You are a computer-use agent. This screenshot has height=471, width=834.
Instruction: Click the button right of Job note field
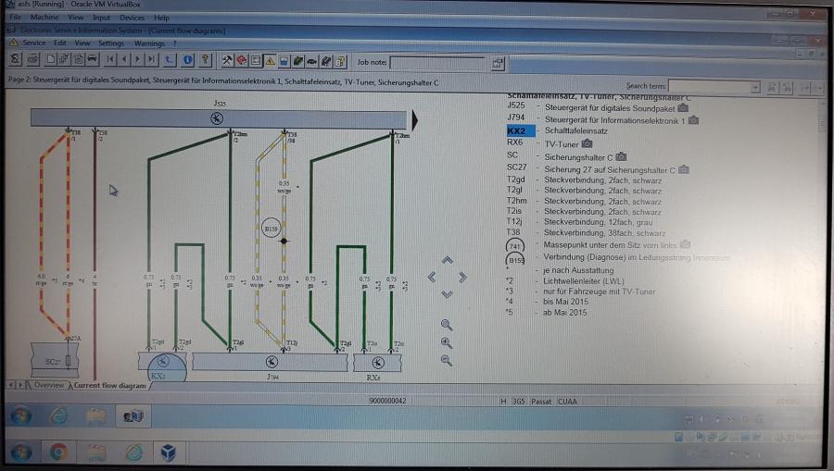498,64
